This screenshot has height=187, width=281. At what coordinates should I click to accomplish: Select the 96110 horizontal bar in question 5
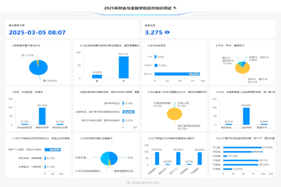[x=177, y=73]
